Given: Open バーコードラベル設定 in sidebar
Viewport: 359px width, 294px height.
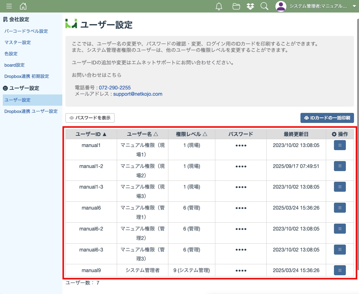Looking at the screenshot, I should (26, 31).
